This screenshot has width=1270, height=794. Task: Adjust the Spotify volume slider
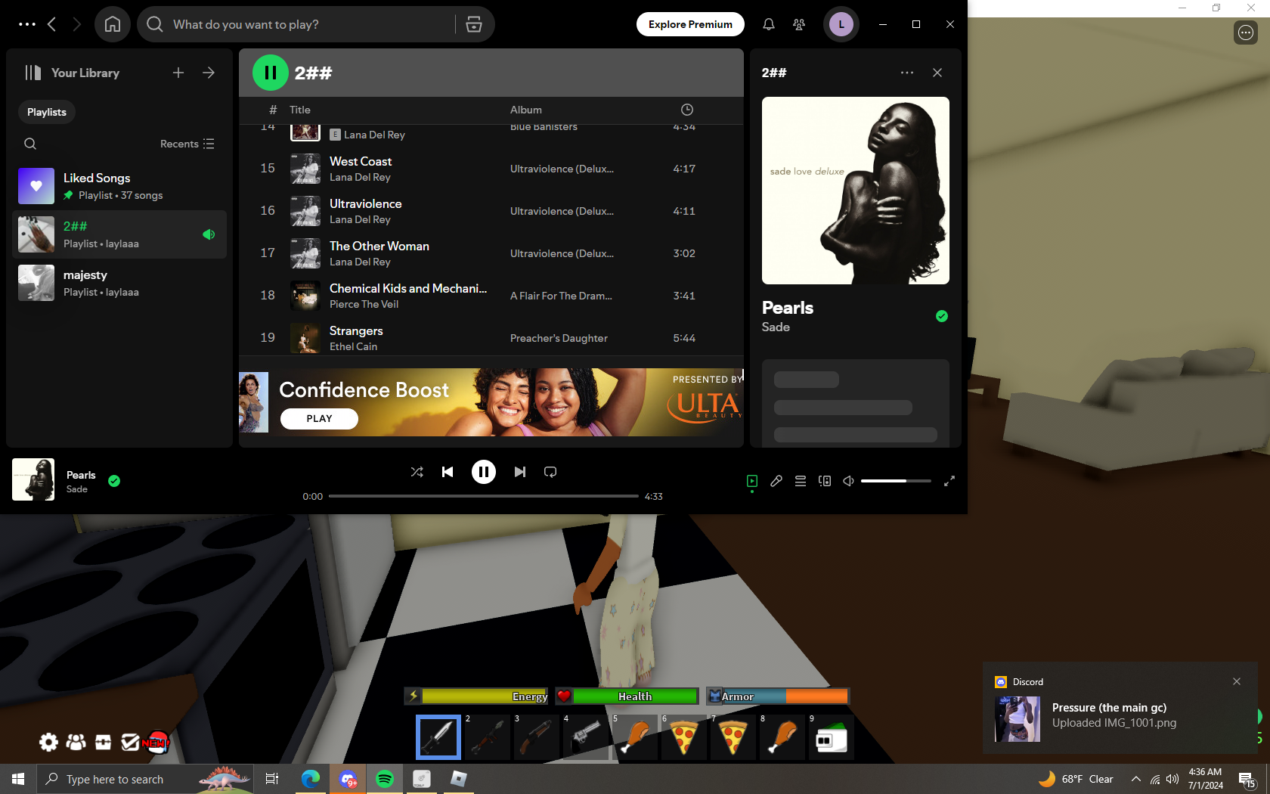click(x=896, y=481)
